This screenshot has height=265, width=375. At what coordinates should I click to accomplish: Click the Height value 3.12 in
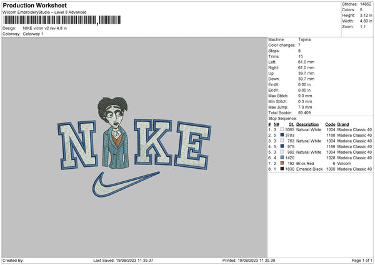(x=366, y=15)
